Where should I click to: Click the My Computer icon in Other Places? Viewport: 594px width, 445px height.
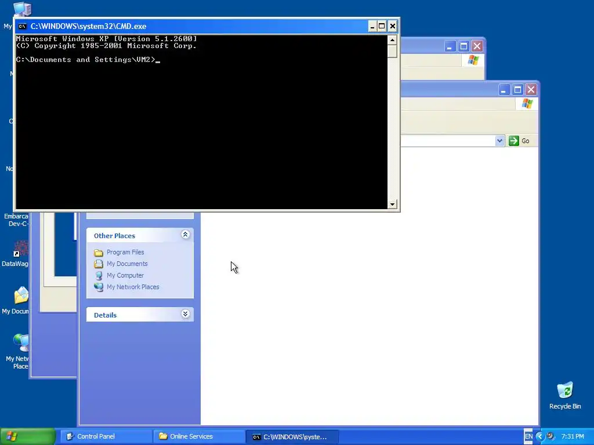[99, 275]
